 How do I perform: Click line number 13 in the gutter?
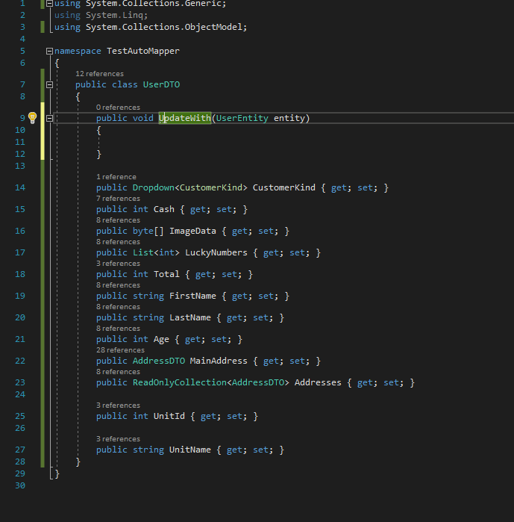point(20,166)
